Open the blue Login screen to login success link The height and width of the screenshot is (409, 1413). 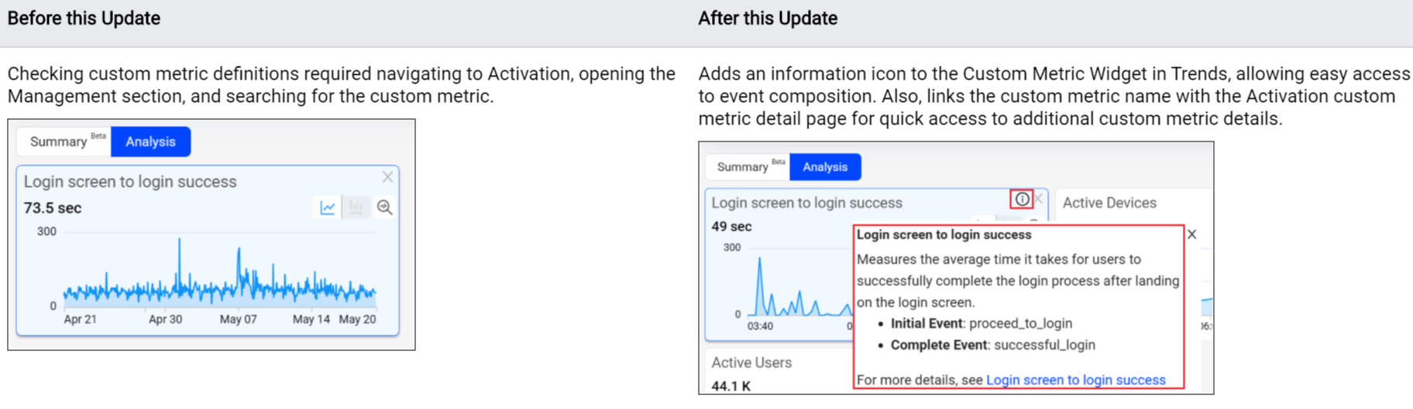1075,380
